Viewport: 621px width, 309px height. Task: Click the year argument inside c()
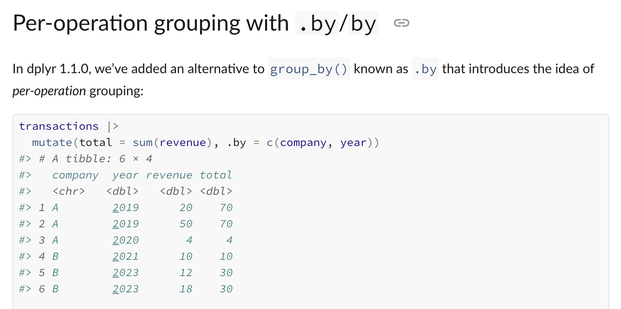[x=354, y=142]
